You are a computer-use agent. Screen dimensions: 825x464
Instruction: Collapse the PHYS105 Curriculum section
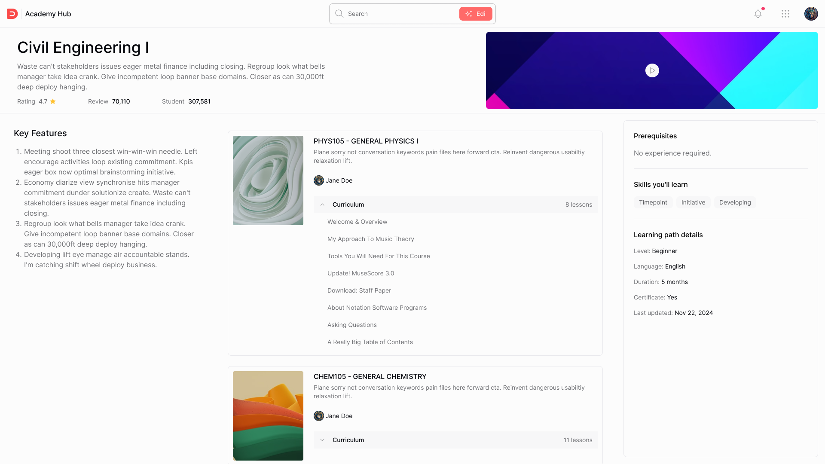coord(322,205)
